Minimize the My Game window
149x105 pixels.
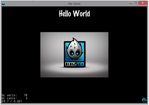point(131,3)
